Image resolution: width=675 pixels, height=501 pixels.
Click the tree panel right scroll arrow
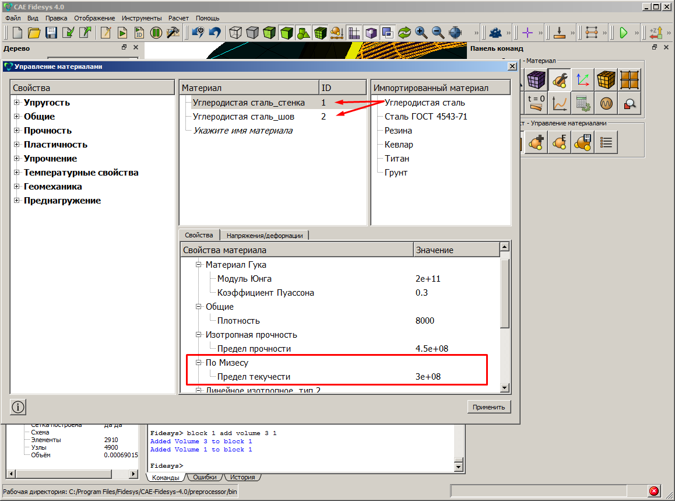(x=133, y=474)
